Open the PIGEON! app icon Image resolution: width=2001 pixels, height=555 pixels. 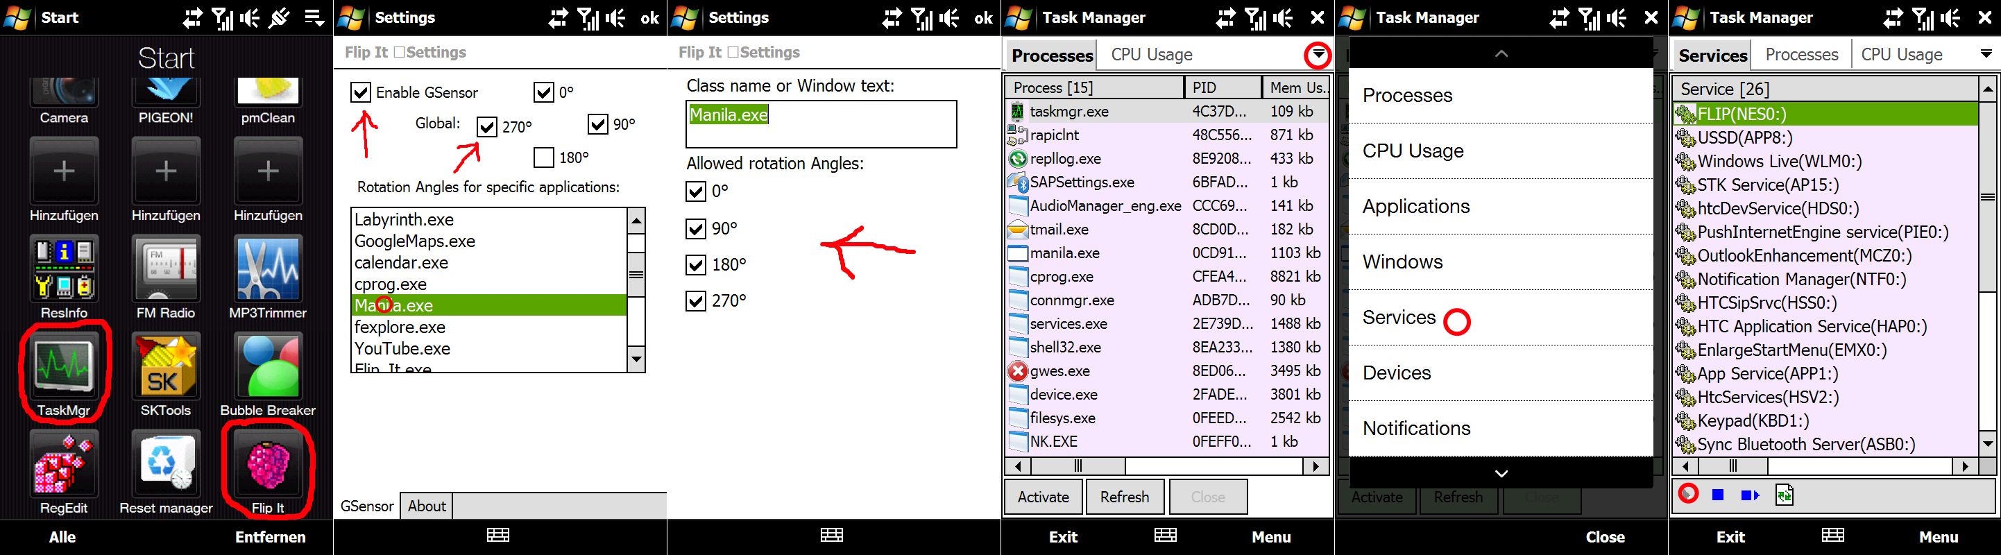[165, 92]
